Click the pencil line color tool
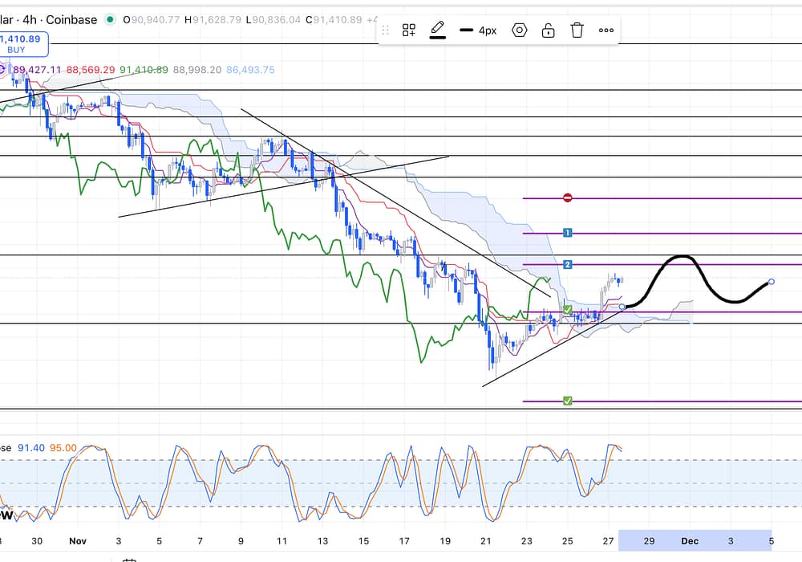The width and height of the screenshot is (802, 562). click(x=437, y=31)
